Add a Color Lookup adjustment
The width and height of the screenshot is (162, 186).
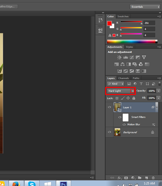click(147, 64)
